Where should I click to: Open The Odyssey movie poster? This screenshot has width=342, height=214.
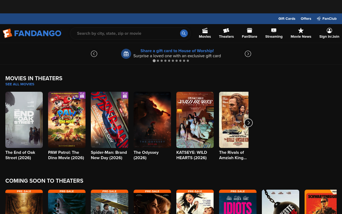point(152,120)
